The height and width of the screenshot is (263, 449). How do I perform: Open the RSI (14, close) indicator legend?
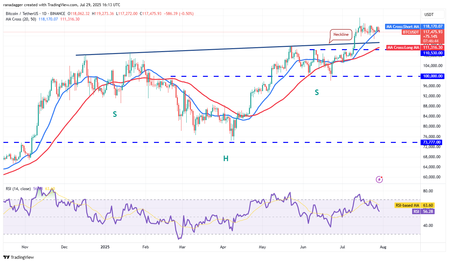(x=18, y=189)
